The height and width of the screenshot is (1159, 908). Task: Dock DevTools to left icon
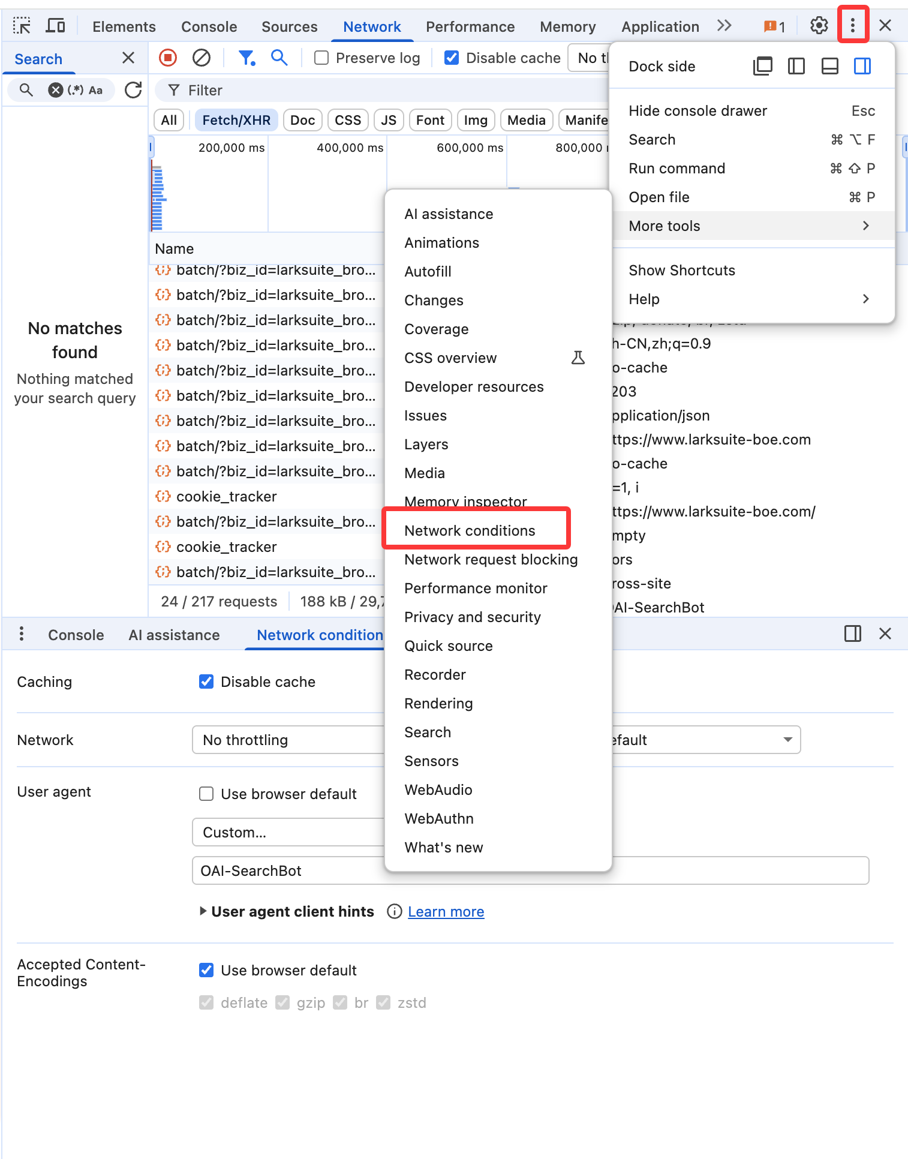(796, 66)
